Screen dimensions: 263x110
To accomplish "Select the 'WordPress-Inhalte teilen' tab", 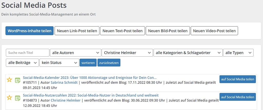I will point(30,31).
